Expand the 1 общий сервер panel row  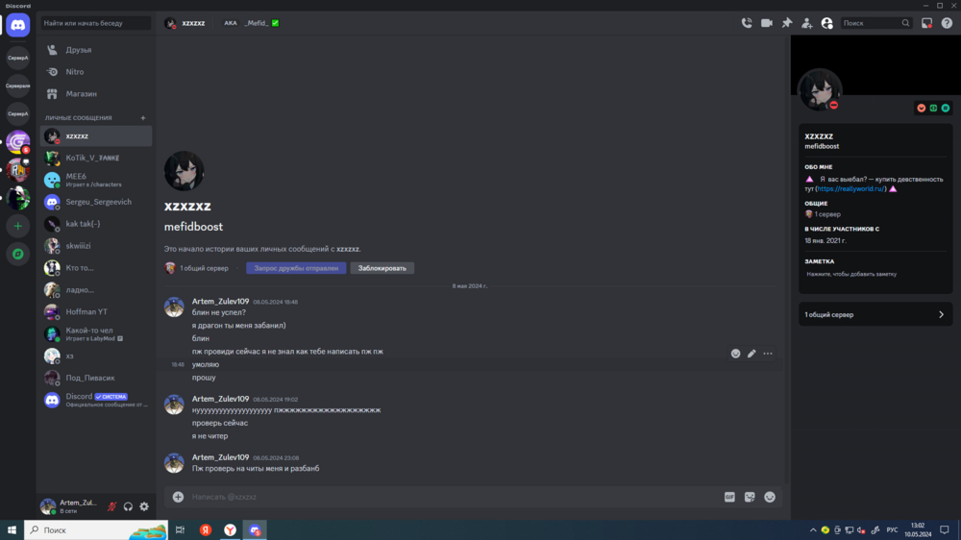[x=875, y=314]
